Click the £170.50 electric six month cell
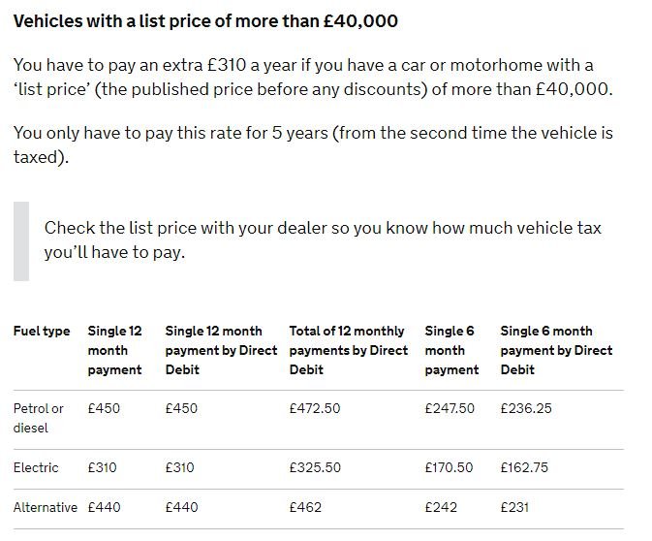The height and width of the screenshot is (541, 652). pyautogui.click(x=450, y=467)
